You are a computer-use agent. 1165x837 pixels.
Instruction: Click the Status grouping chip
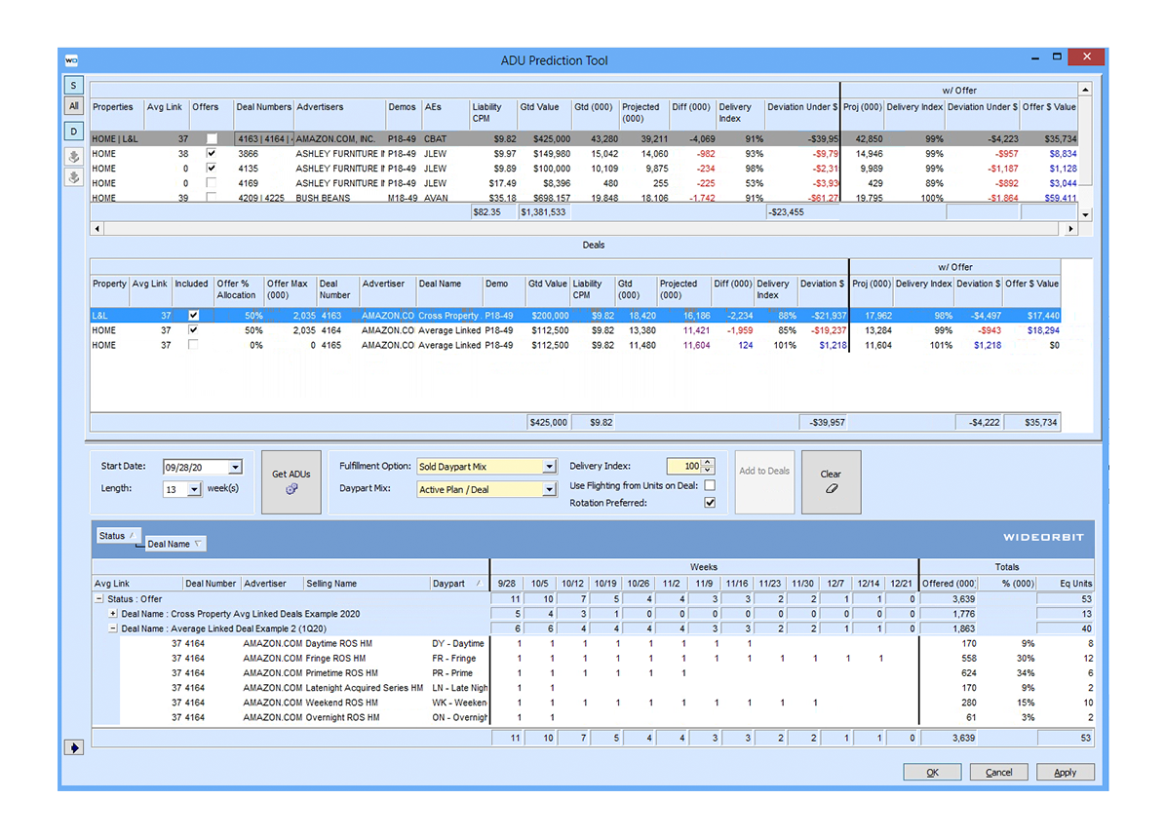coord(117,536)
